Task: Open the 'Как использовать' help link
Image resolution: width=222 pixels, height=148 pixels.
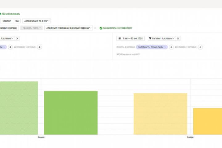Action: point(11,14)
